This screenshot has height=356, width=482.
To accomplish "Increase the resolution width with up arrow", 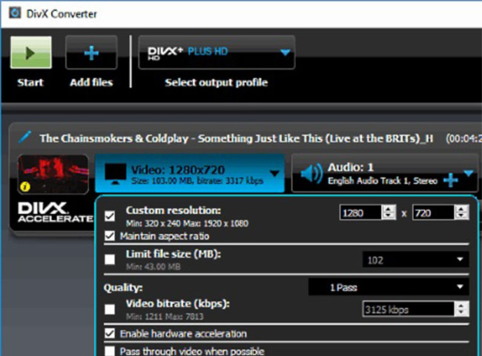I will [389, 209].
